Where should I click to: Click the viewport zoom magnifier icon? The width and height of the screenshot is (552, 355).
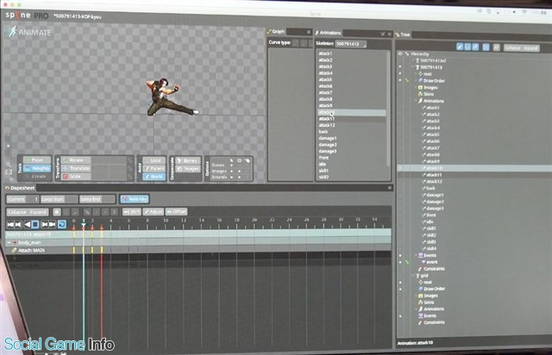9,165
